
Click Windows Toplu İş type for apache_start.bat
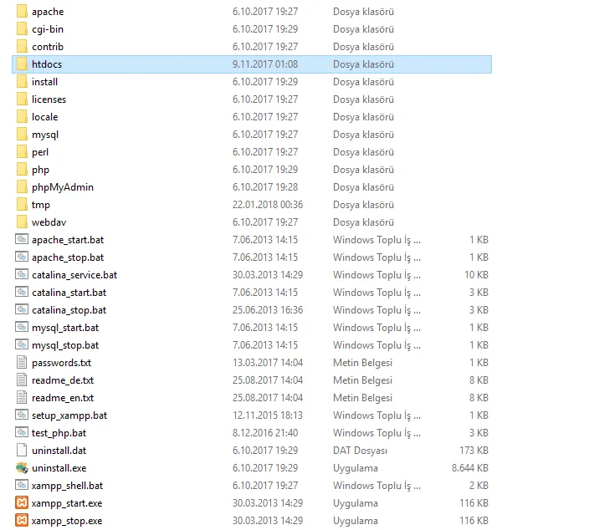point(377,240)
